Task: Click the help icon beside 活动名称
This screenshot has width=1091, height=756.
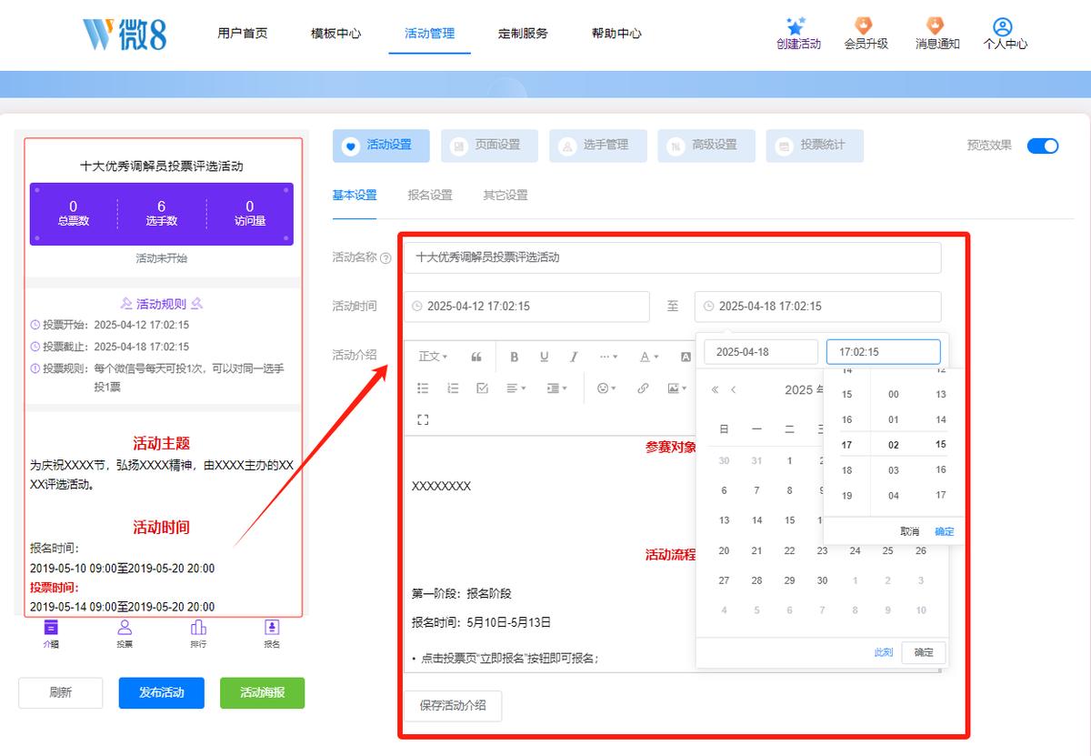Action: (385, 258)
